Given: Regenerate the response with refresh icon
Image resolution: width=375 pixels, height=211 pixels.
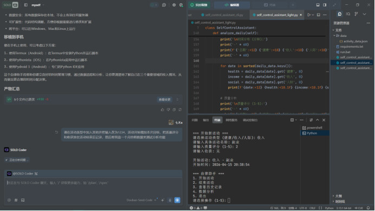Looking at the screenshot, I should [180, 110].
